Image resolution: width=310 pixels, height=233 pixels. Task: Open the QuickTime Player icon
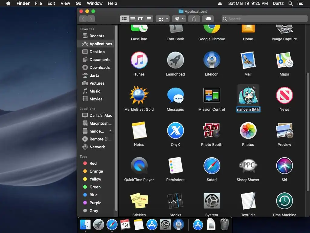pos(139,165)
